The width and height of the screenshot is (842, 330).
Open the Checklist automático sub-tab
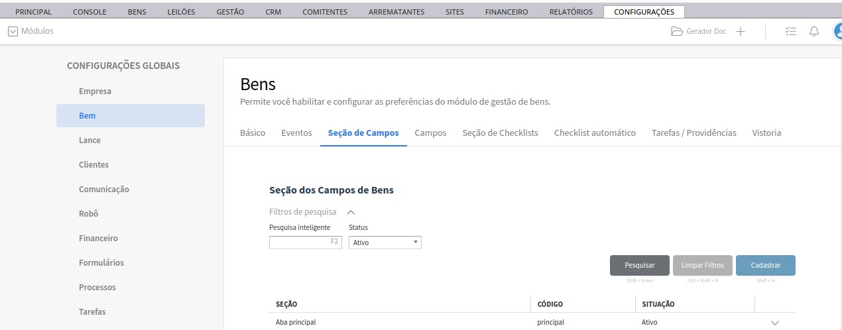[595, 133]
